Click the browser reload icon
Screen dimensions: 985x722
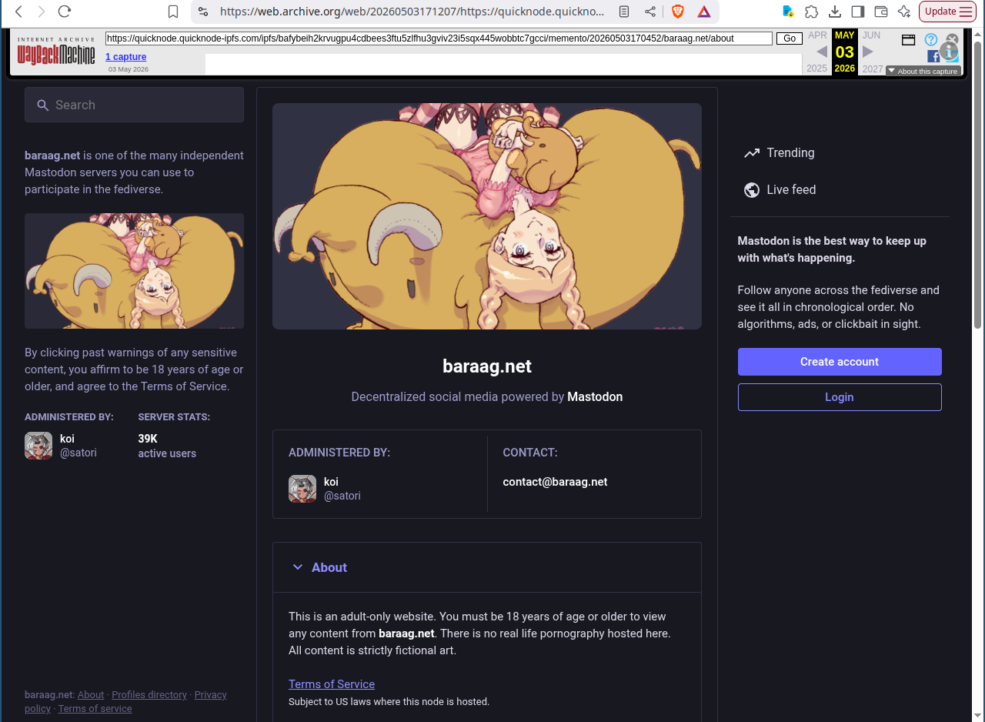point(65,12)
